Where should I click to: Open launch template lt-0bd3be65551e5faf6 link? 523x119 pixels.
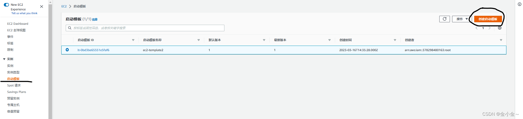click(93, 50)
